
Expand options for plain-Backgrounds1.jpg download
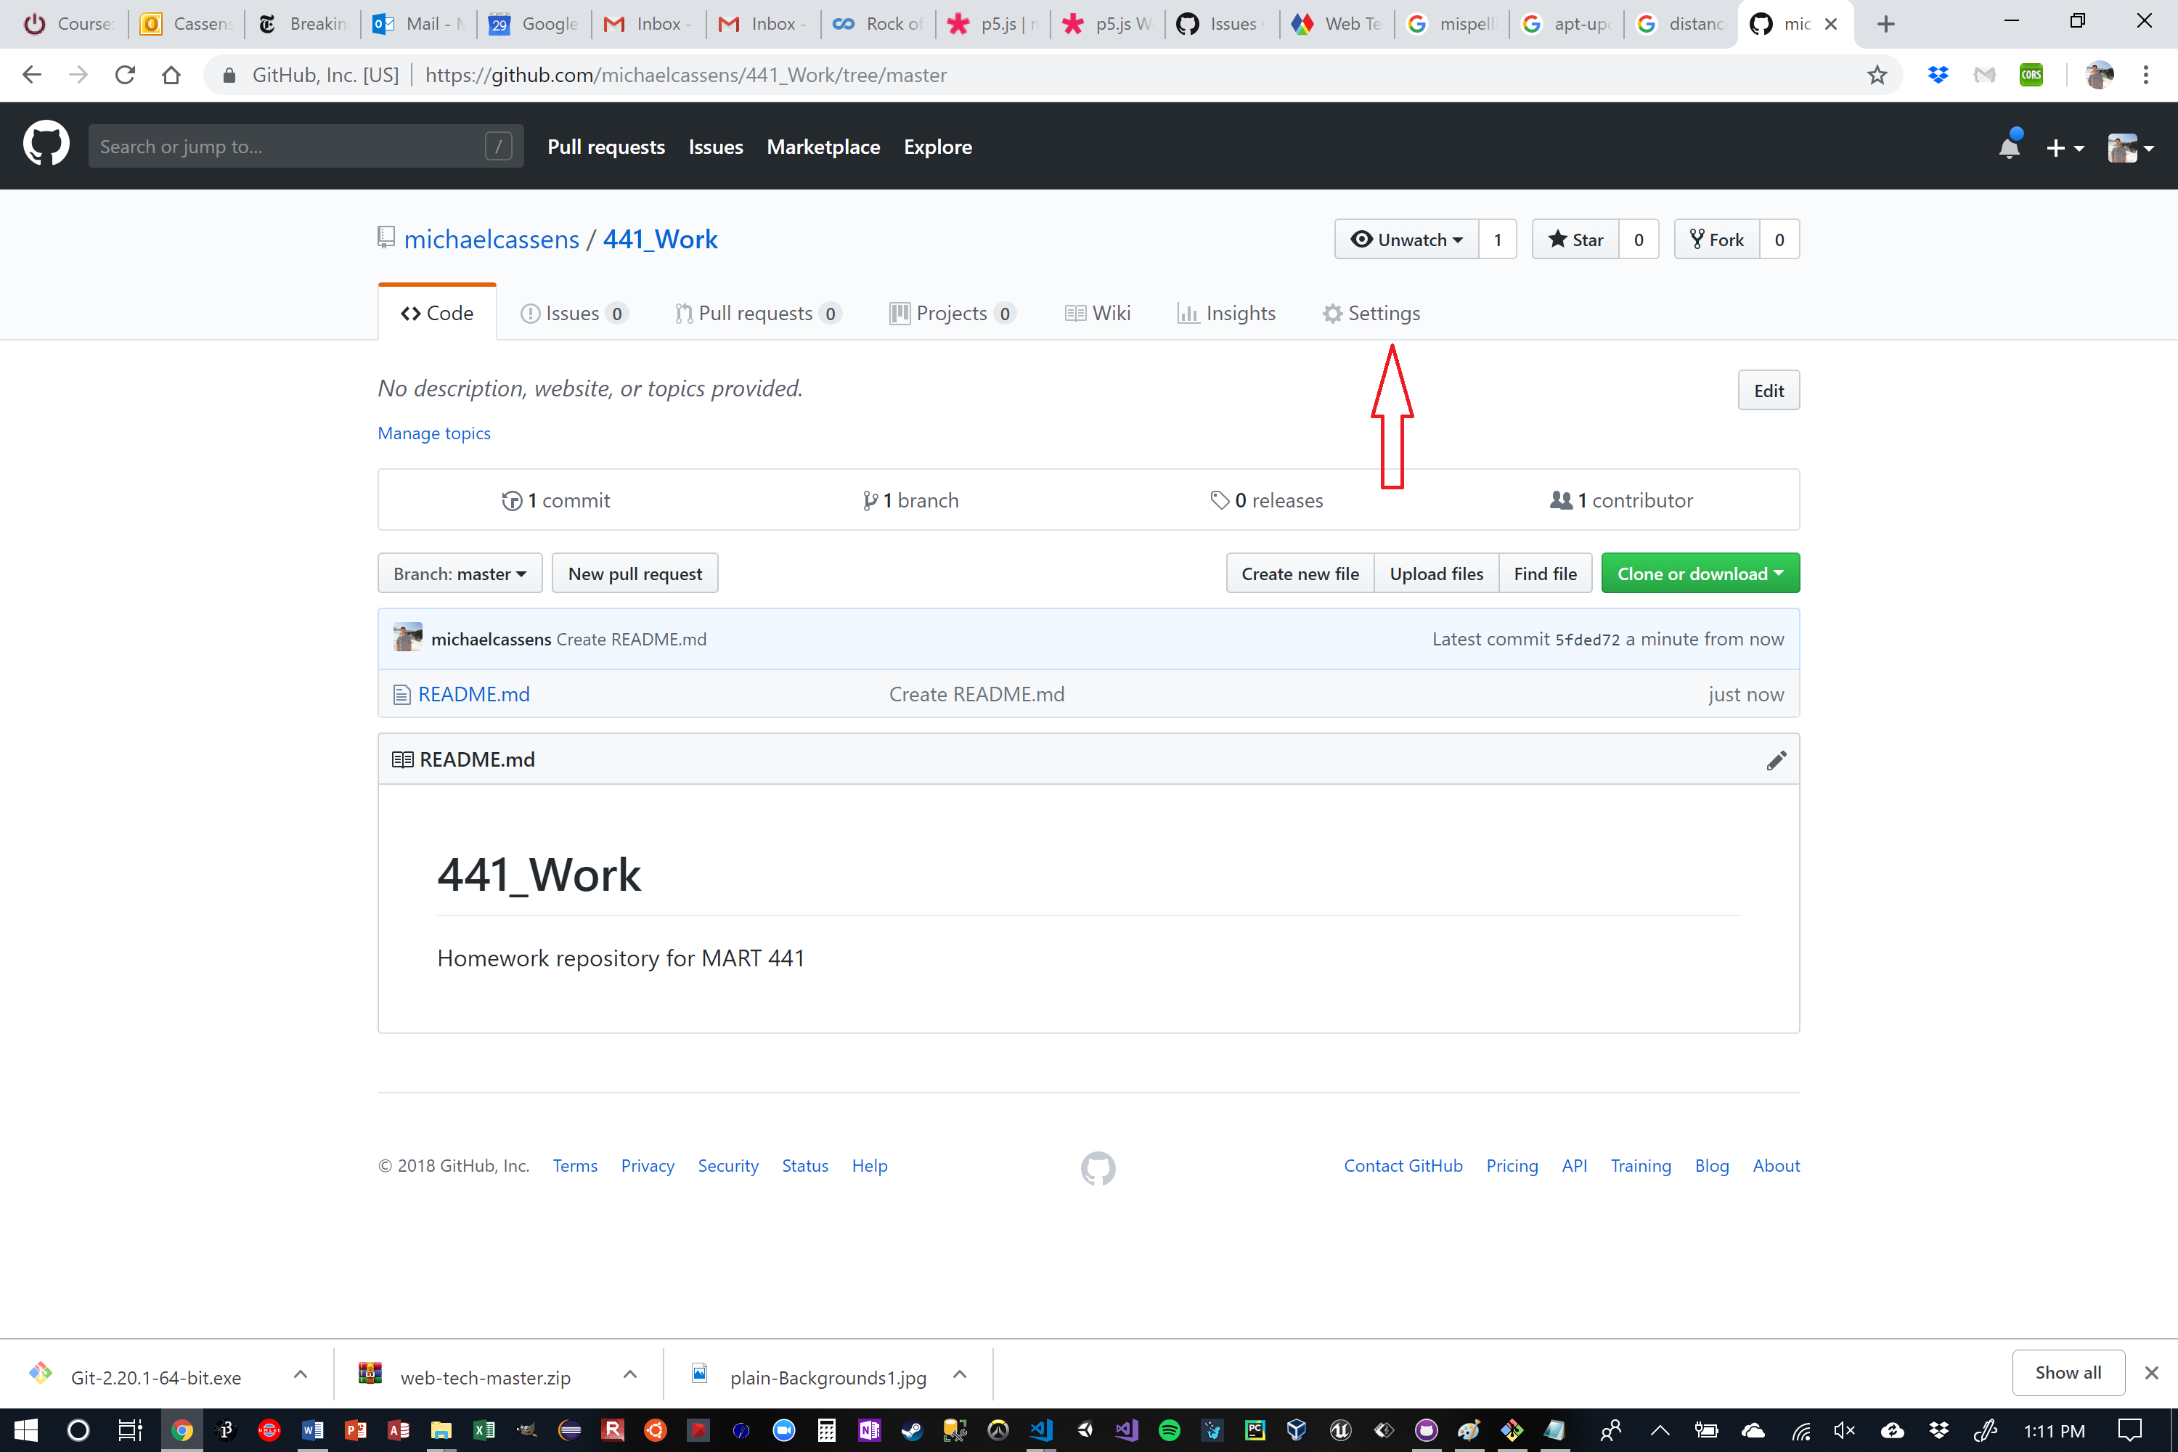(959, 1374)
